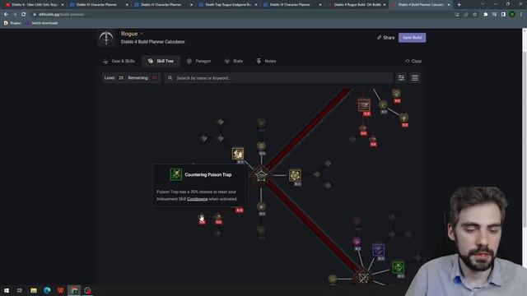Switch to list view icon beside the filter
This screenshot has width=527, height=296.
coord(415,78)
